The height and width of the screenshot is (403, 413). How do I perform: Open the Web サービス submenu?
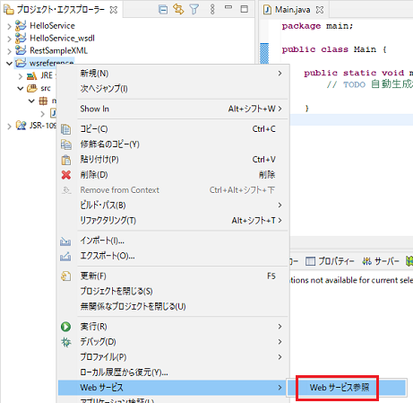(173, 388)
